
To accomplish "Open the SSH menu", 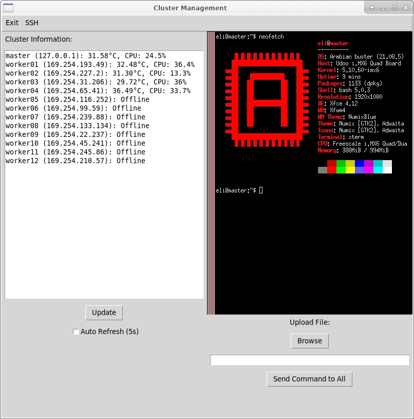I will click(x=32, y=23).
